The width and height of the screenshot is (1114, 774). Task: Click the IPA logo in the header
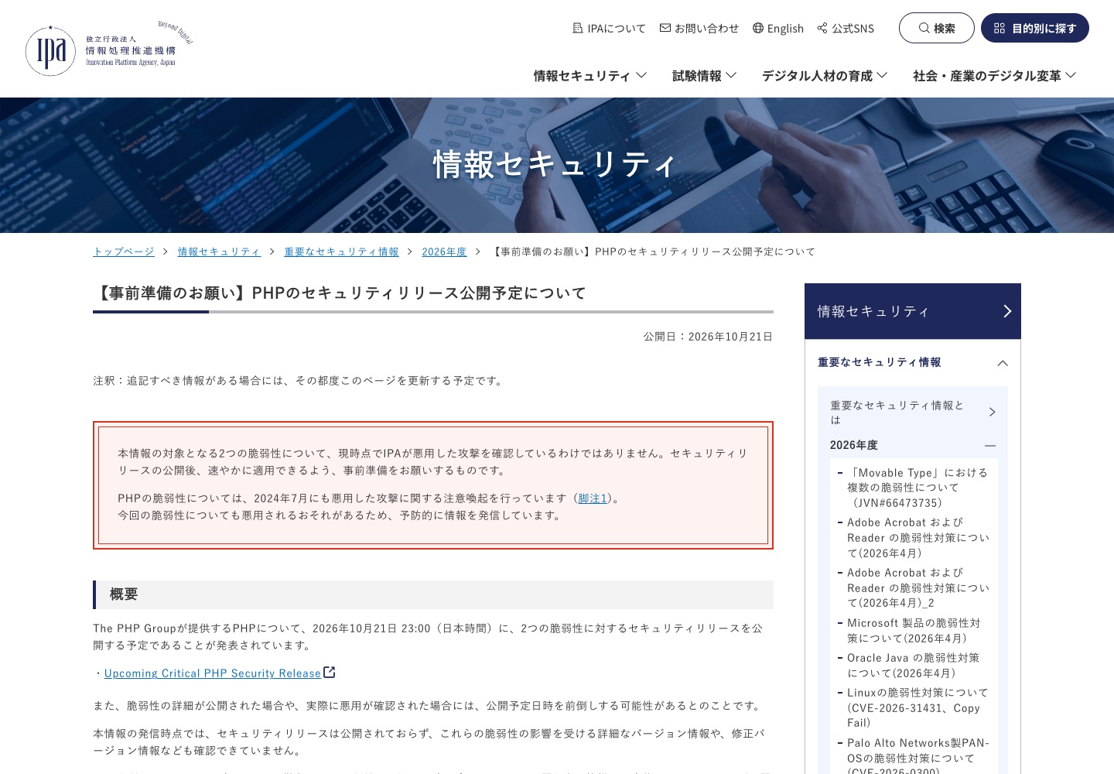point(108,48)
